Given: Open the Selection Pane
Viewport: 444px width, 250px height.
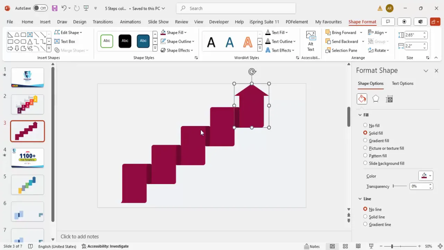Looking at the screenshot, I should [341, 50].
